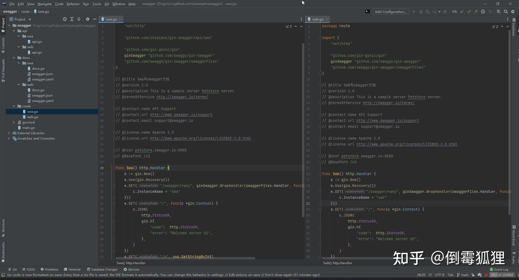Click Select Opened File crosshair icon

coord(65,19)
